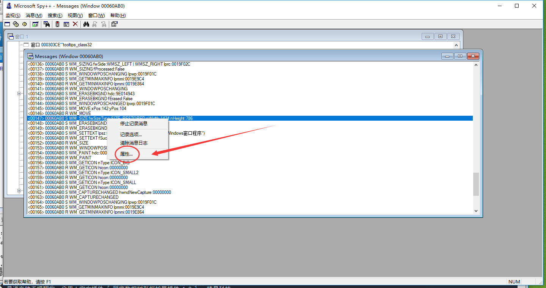Open the logging options toolbar icon

click(66, 24)
